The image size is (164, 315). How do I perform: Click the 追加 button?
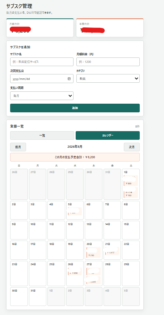coord(75,108)
